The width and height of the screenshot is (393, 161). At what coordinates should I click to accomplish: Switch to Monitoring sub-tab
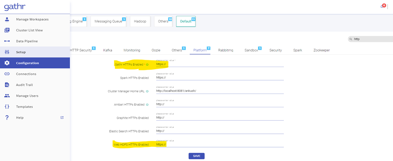(x=132, y=50)
